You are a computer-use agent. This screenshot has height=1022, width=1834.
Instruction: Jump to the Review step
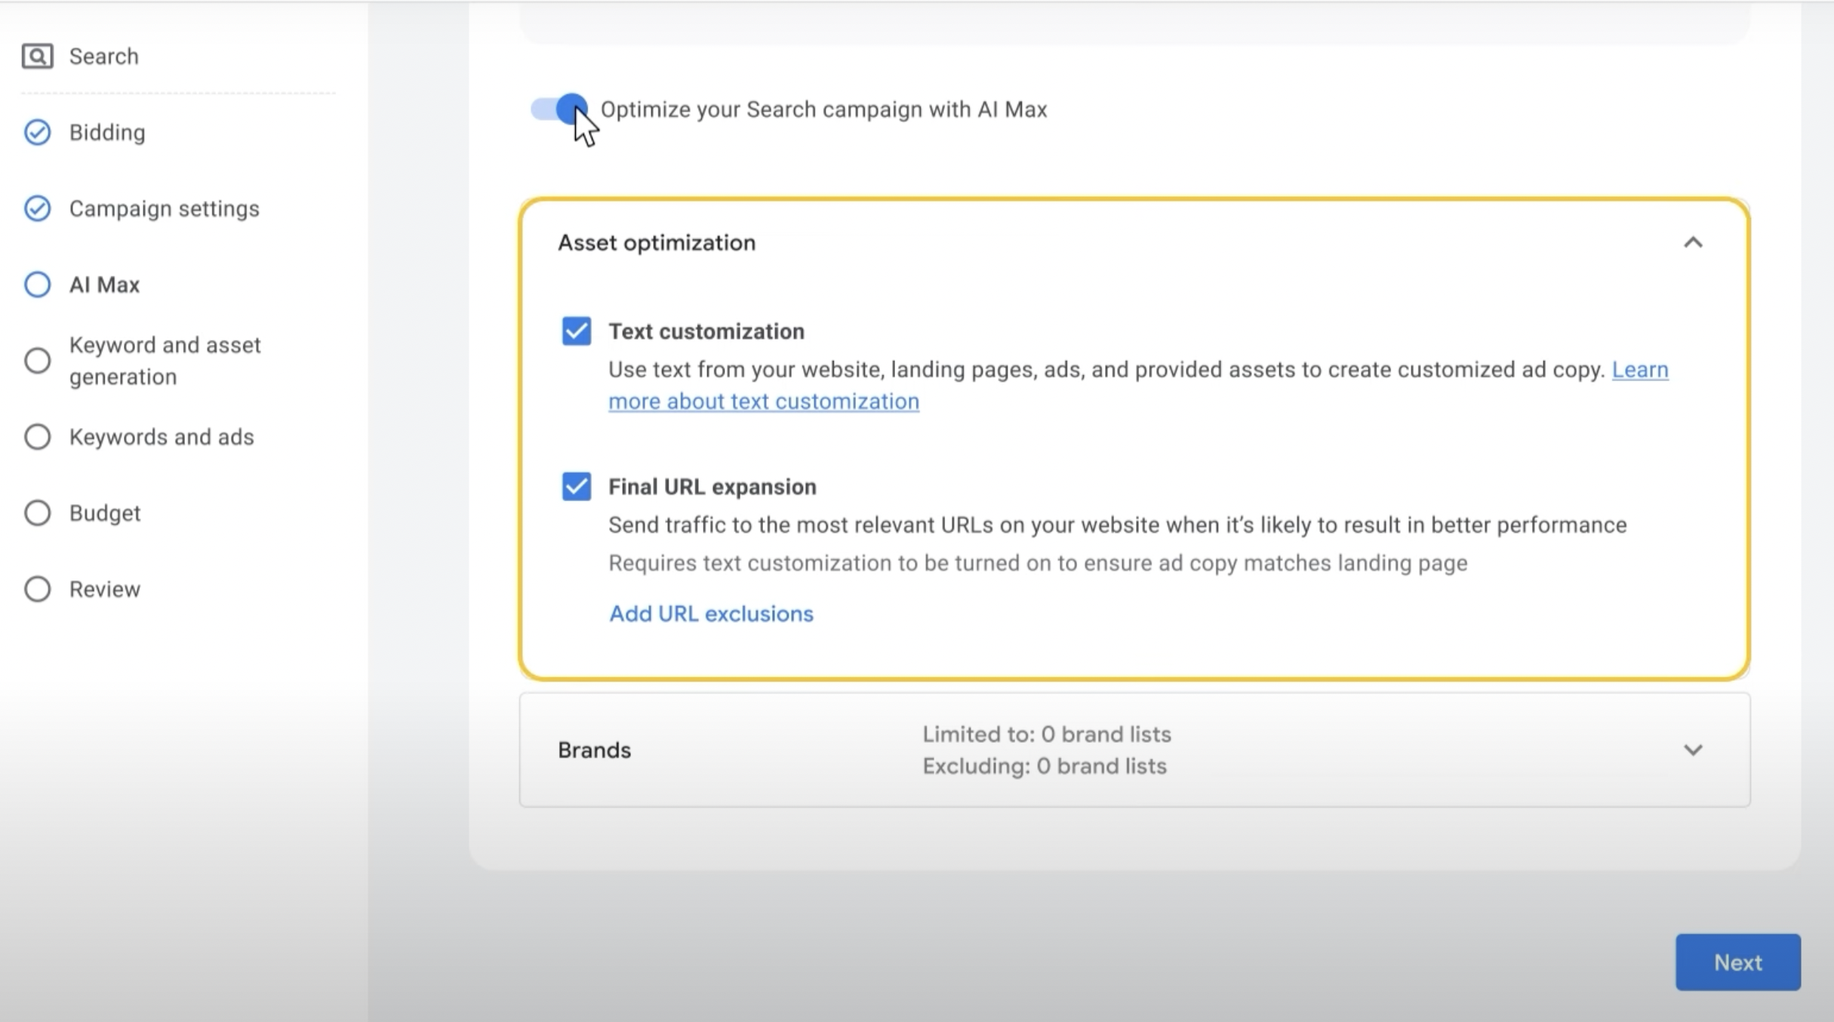click(105, 589)
